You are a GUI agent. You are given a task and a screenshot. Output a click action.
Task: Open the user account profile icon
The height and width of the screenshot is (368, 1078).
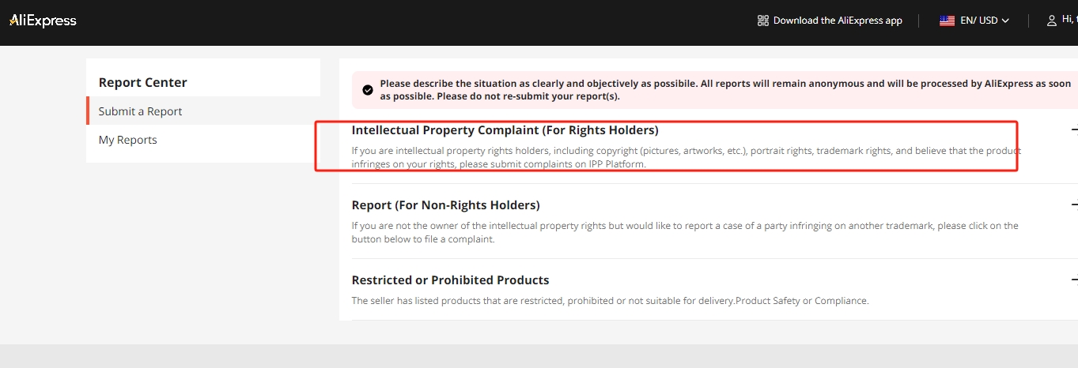(x=1051, y=21)
